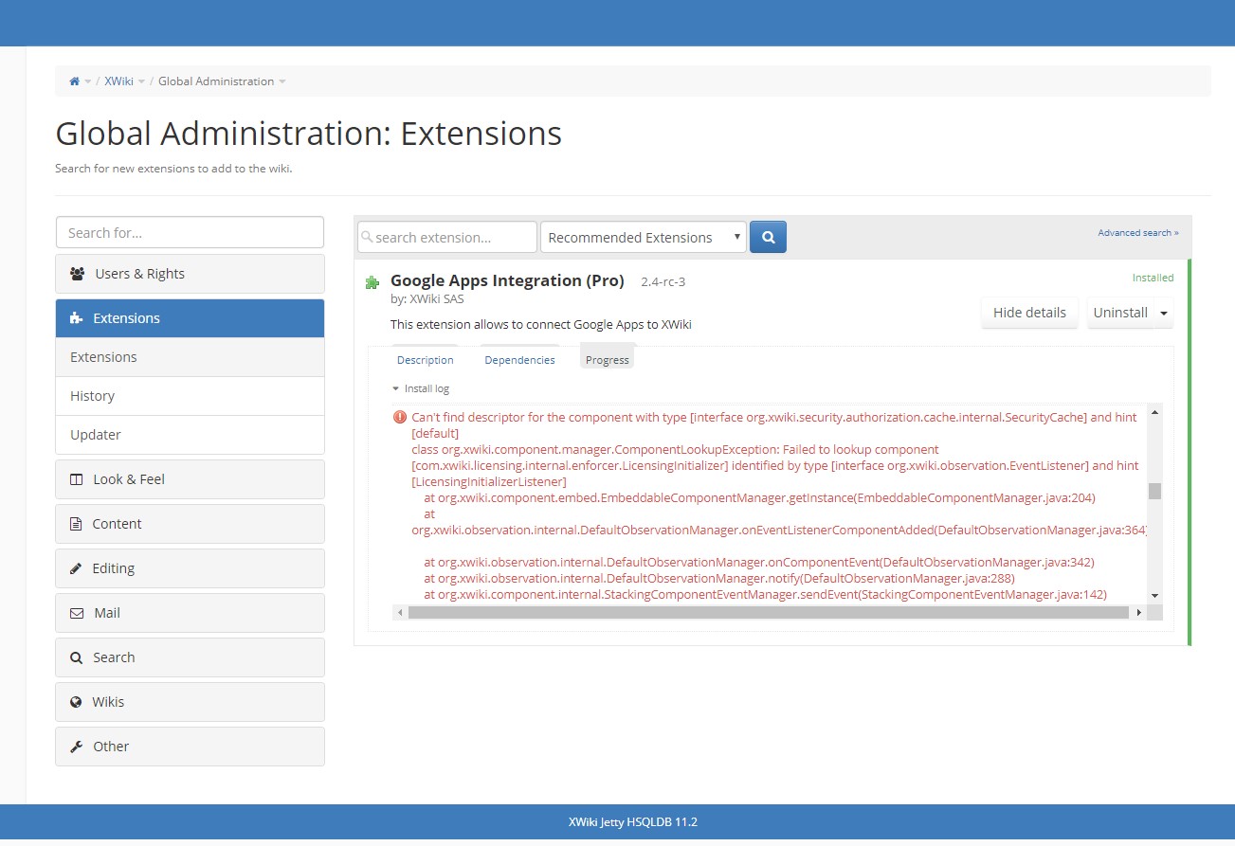Open Mail settings via envelope icon
1235x846 pixels.
(x=77, y=612)
